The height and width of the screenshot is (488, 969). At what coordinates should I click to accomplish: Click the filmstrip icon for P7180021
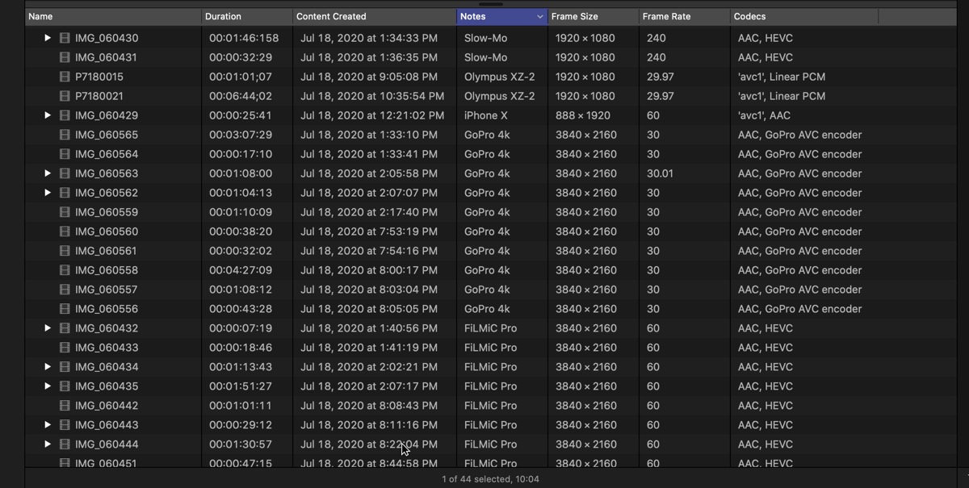pyautogui.click(x=65, y=96)
